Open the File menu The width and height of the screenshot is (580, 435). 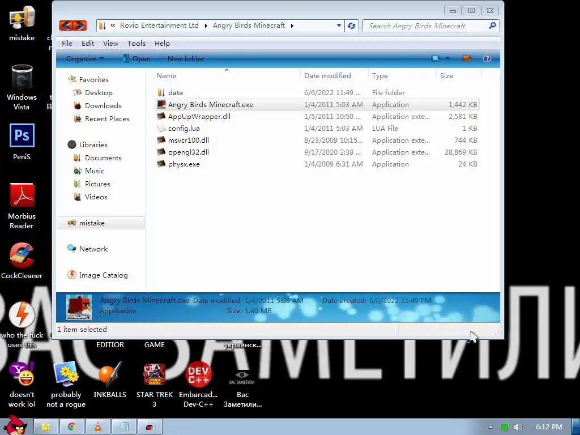tap(67, 43)
